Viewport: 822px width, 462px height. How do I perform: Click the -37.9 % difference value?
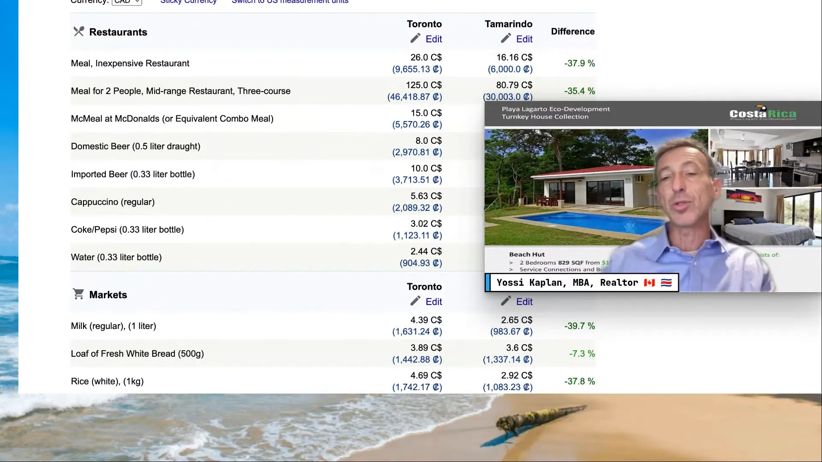pos(580,63)
